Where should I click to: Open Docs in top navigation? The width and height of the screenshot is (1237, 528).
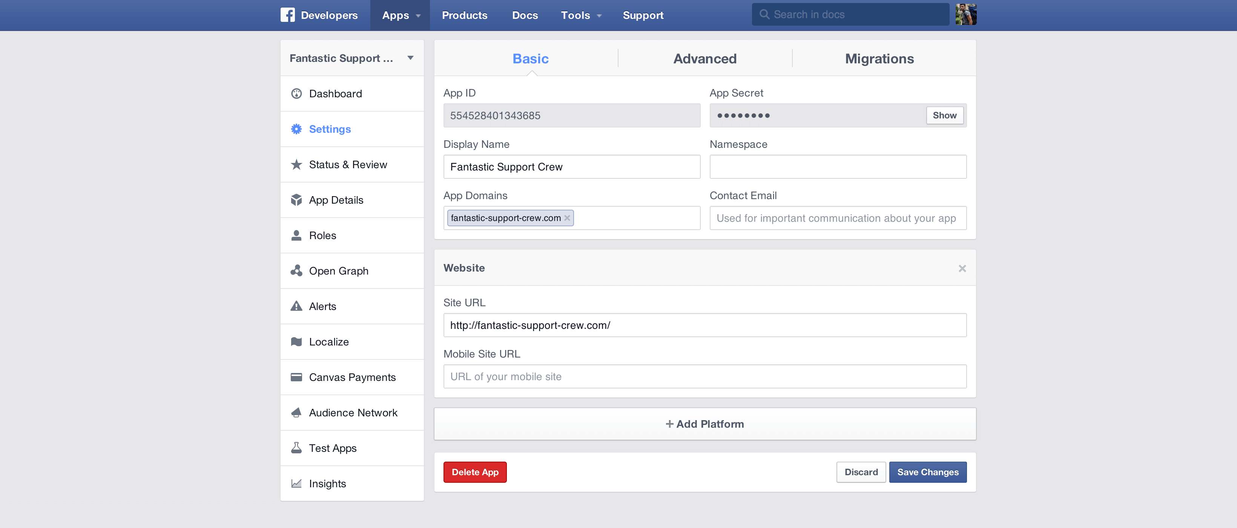[x=525, y=15]
